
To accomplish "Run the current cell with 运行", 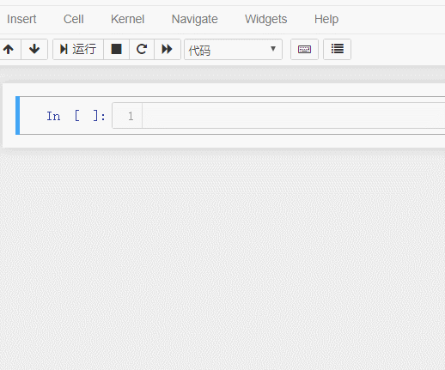I will [78, 49].
